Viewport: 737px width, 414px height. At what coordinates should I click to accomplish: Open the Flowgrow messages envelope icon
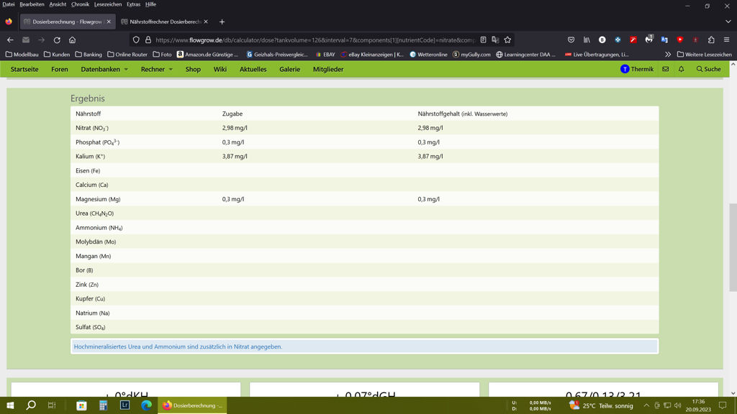tap(666, 70)
